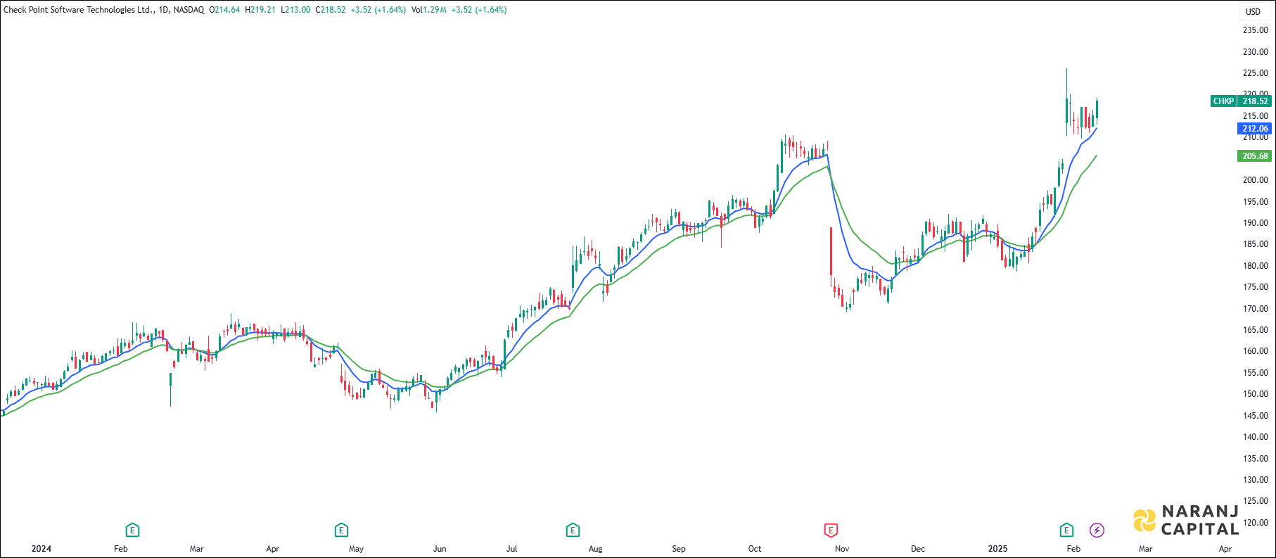This screenshot has width=1276, height=558.
Task: Click the 2025 year label on time axis
Action: (x=997, y=549)
